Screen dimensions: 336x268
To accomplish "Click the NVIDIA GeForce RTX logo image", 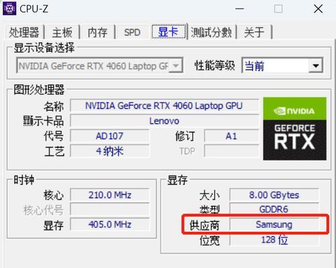I will click(x=294, y=129).
